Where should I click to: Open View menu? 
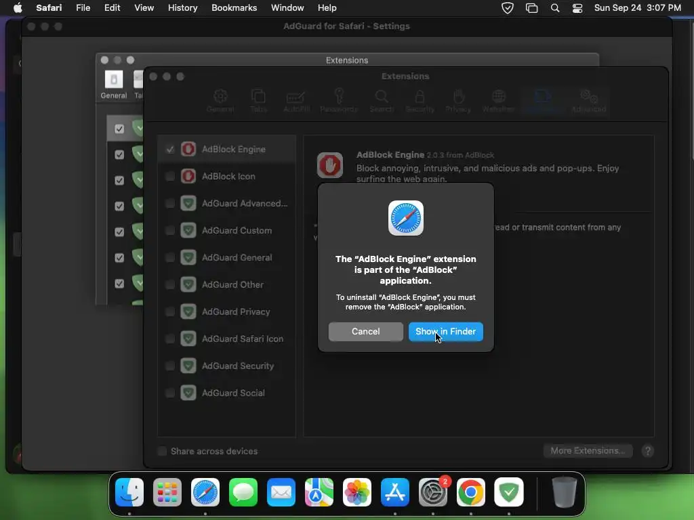(144, 8)
